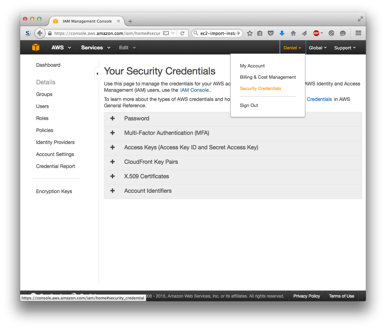The width and height of the screenshot is (386, 329).
Task: Expand the X.509 Certificates section
Action: coord(233,177)
